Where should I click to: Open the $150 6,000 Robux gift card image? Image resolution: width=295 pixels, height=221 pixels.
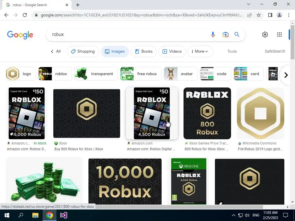[27, 113]
